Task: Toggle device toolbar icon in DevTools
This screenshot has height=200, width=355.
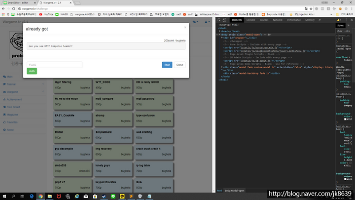Action: pyautogui.click(x=224, y=20)
